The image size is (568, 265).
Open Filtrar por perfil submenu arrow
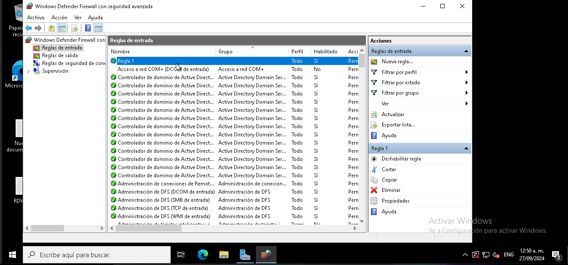[x=467, y=72]
